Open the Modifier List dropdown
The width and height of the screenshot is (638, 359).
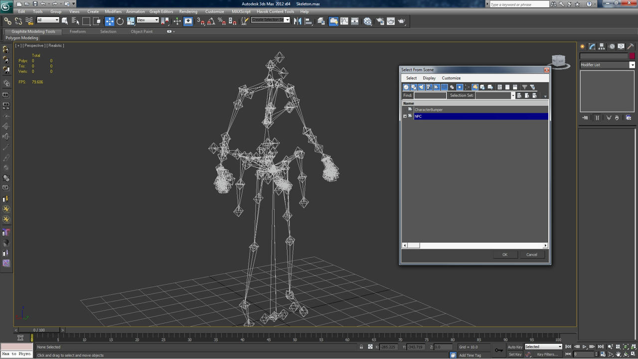click(x=607, y=65)
